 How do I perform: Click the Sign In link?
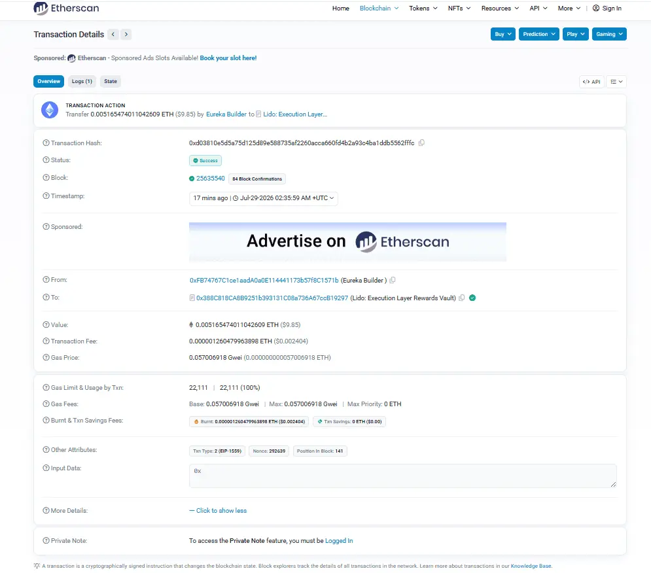pos(612,9)
